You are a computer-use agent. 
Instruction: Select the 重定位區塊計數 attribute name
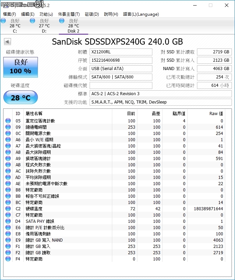[40, 121]
